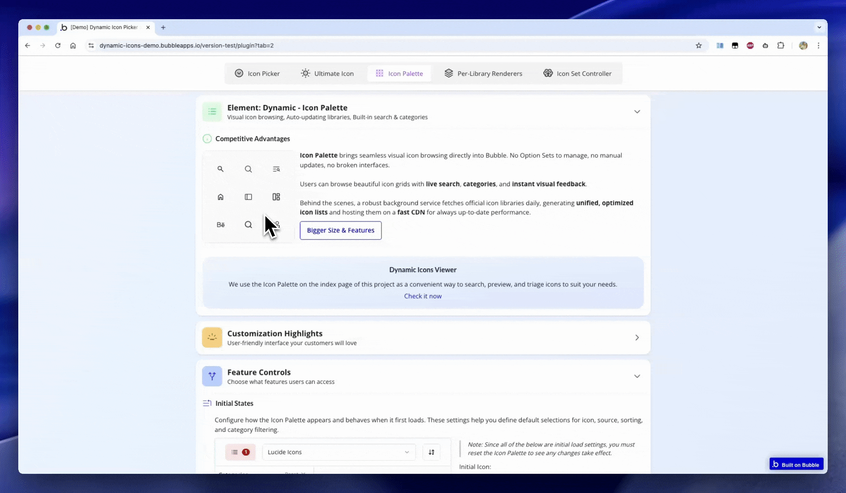The image size is (846, 493).
Task: Pick the dashboard layout icon in the palette
Action: pyautogui.click(x=276, y=197)
